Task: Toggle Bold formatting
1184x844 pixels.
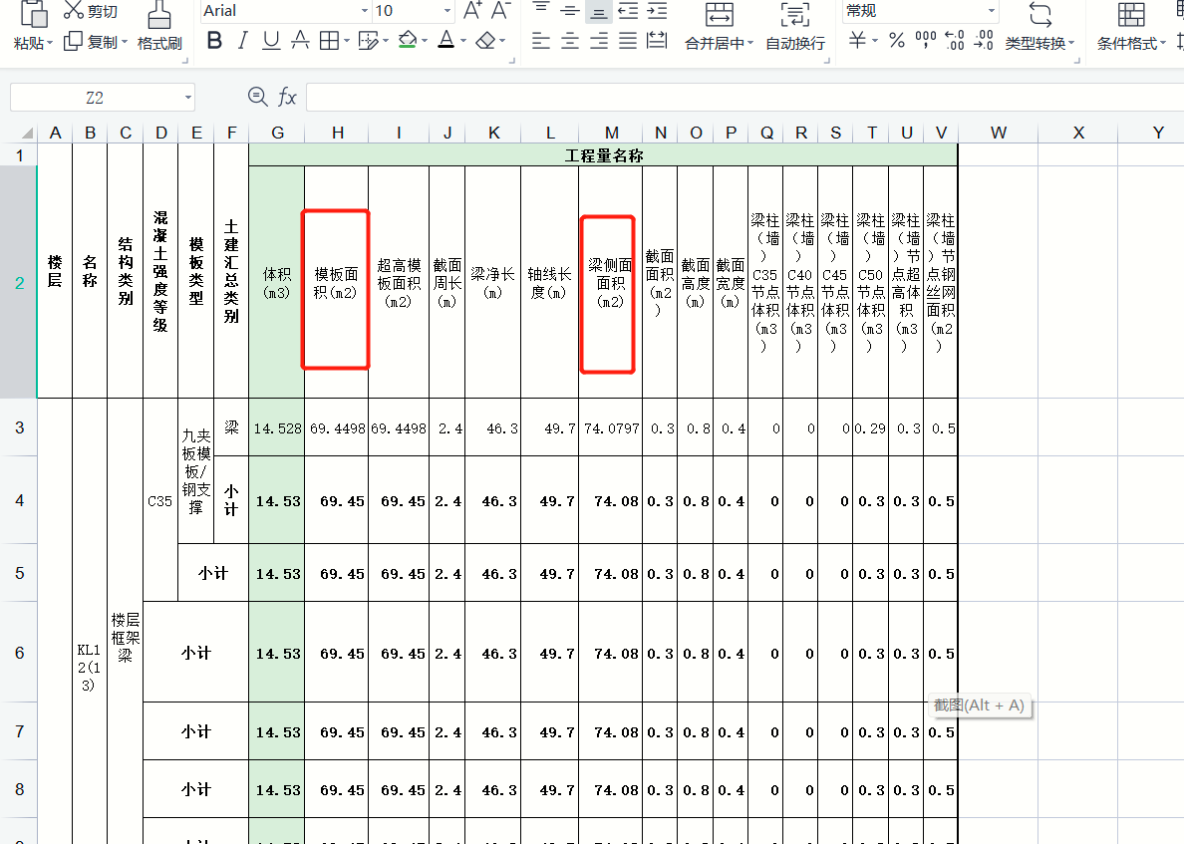Action: coord(214,41)
